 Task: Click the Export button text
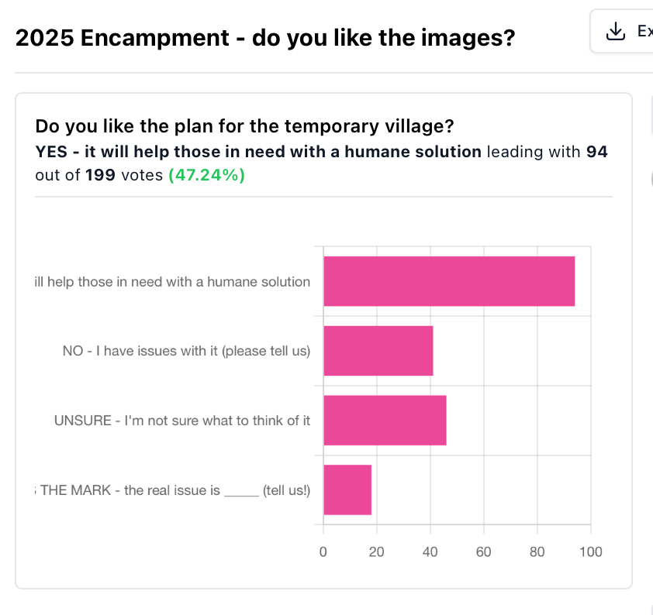pos(644,31)
